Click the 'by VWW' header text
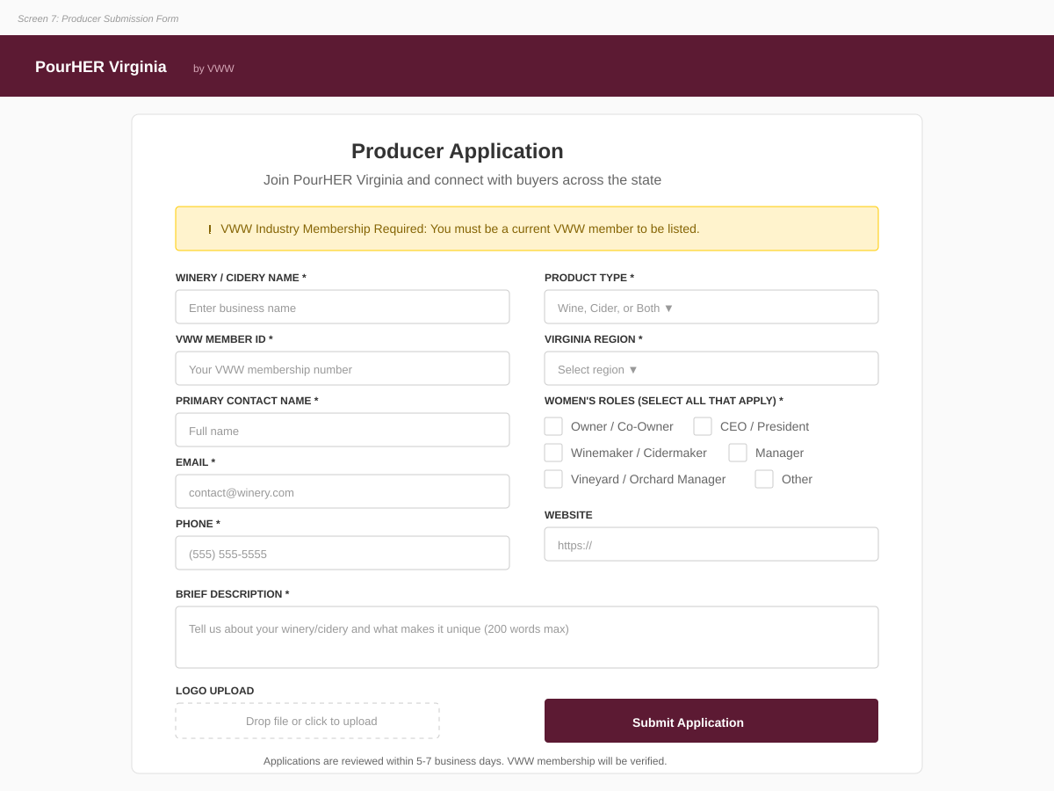Viewport: 1054px width, 791px height. click(213, 69)
